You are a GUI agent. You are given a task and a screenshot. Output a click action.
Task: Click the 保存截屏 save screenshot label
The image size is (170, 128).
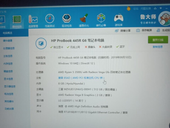coord(147,30)
